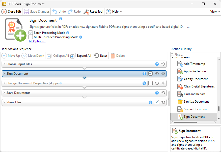Open help for Change Document Properties step

point(144,83)
